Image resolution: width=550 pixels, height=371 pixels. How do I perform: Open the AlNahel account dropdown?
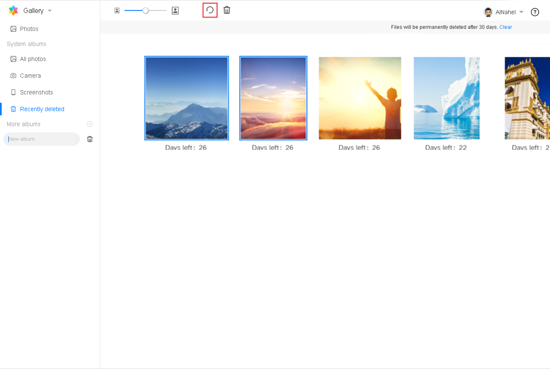coord(521,12)
